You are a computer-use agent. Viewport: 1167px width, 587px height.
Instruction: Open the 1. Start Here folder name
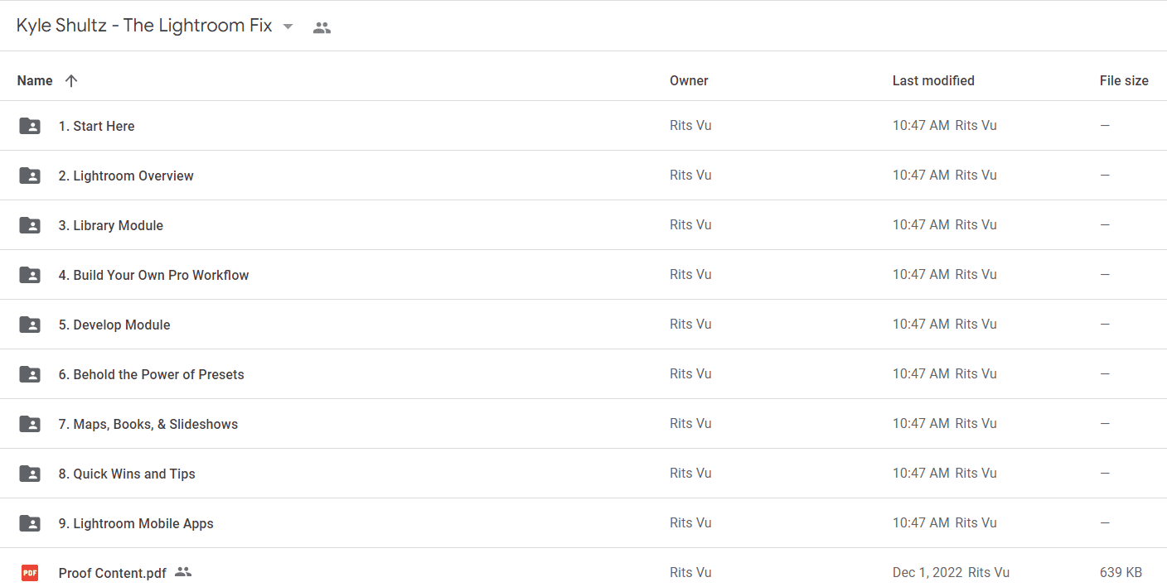[96, 126]
